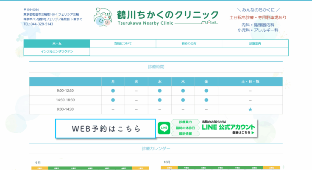Click the Thursday dot for 14:30-18:30
The width and height of the screenshot is (312, 170).
point(183,100)
